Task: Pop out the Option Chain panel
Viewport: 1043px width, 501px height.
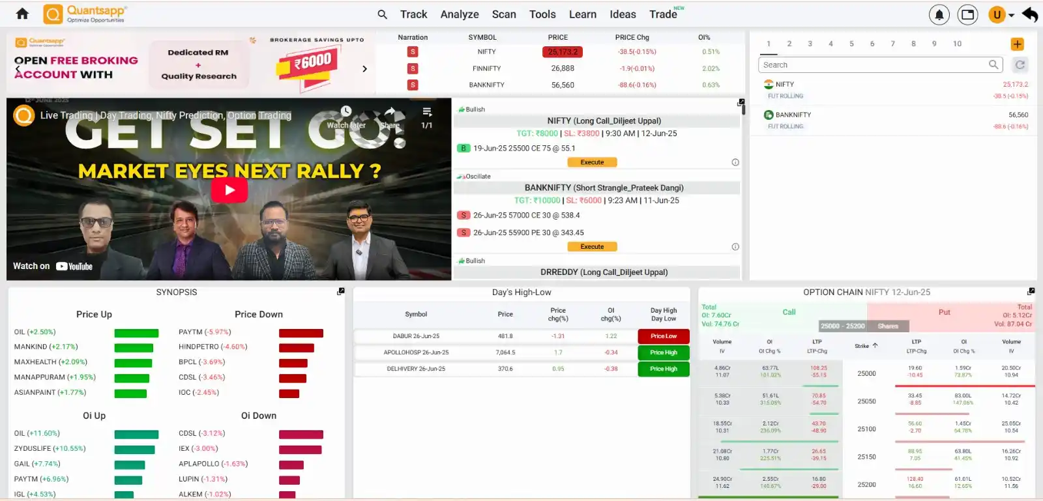Action: click(x=1031, y=291)
